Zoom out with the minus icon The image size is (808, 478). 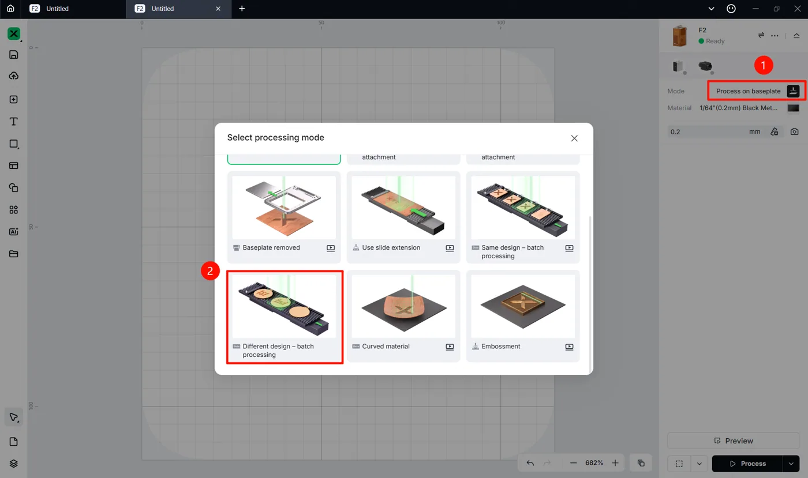point(573,463)
